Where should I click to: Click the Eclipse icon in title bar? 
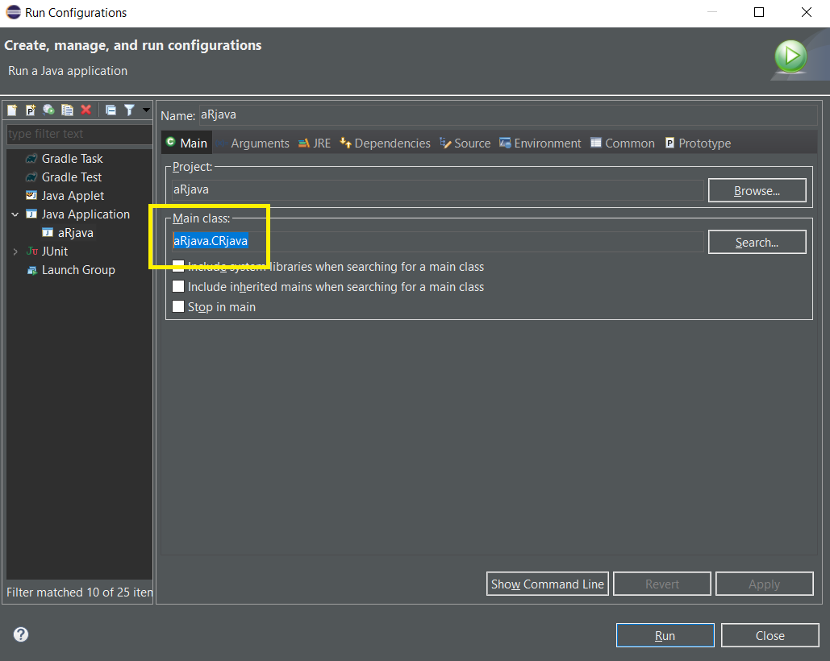(13, 12)
